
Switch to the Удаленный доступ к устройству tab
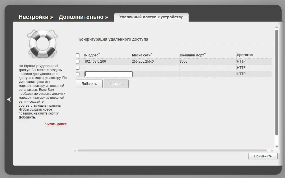[151, 17]
